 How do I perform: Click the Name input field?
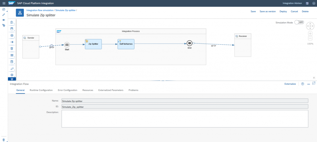coord(185,101)
